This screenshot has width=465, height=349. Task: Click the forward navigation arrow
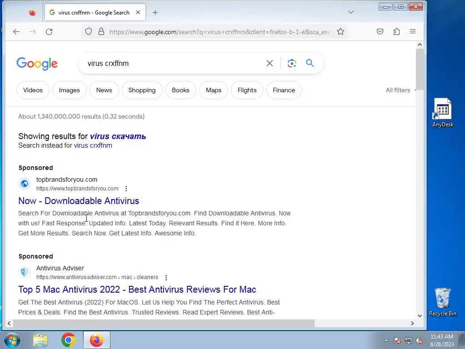pyautogui.click(x=33, y=32)
